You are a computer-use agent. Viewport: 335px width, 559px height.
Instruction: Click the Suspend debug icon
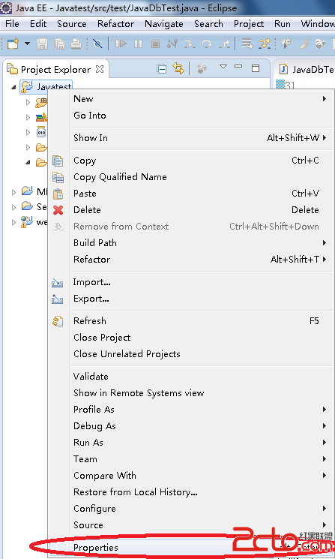(x=138, y=44)
